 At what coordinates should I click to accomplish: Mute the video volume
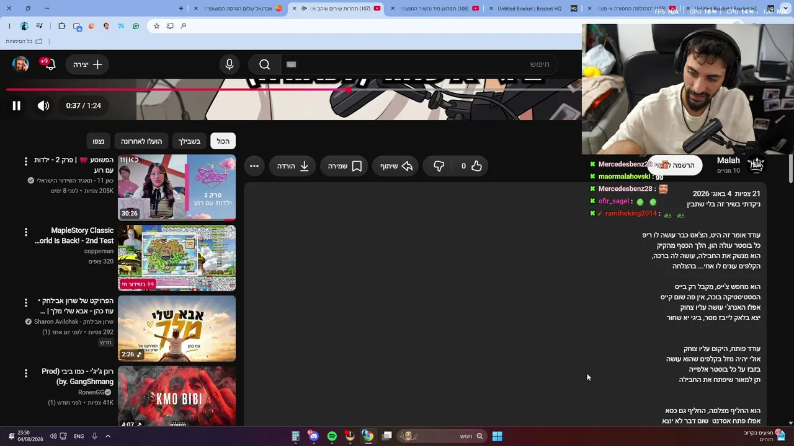(x=43, y=106)
